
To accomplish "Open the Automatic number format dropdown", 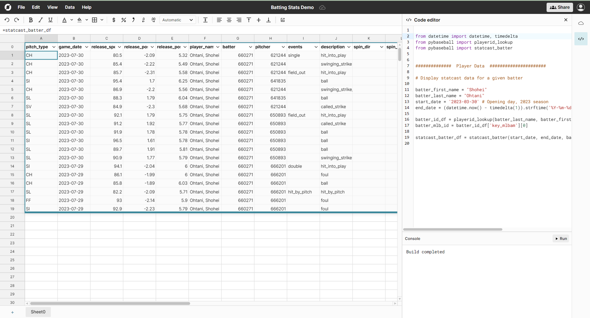I will coord(178,20).
